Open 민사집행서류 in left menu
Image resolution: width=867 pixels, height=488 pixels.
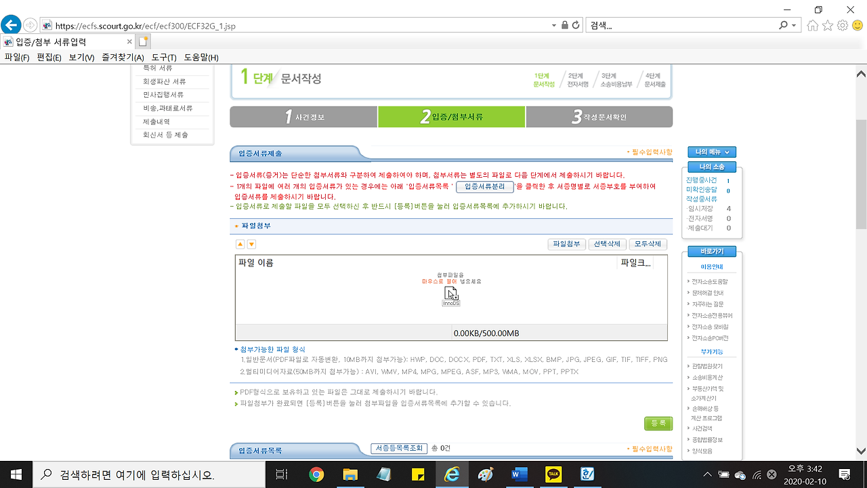163,95
